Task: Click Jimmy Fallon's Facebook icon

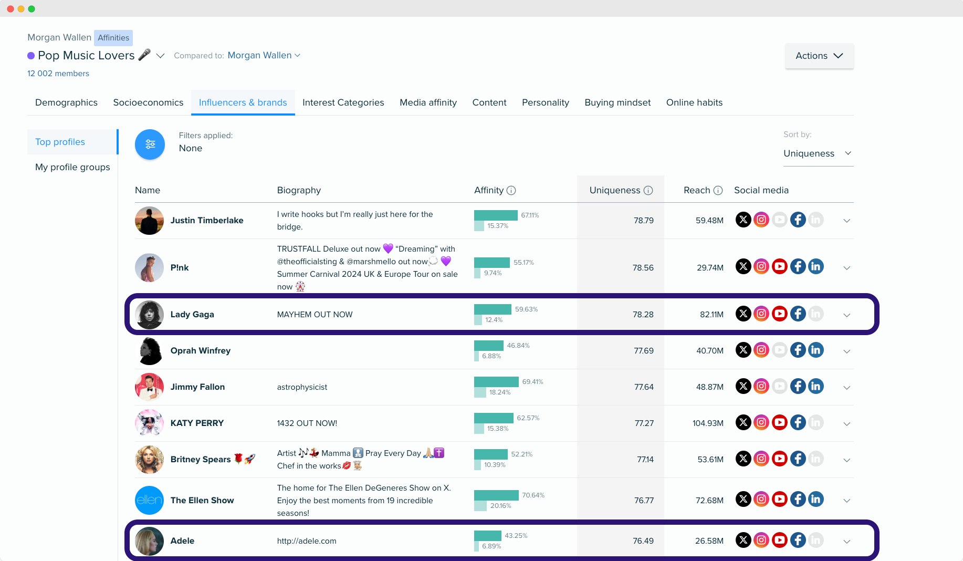Action: [x=798, y=387]
